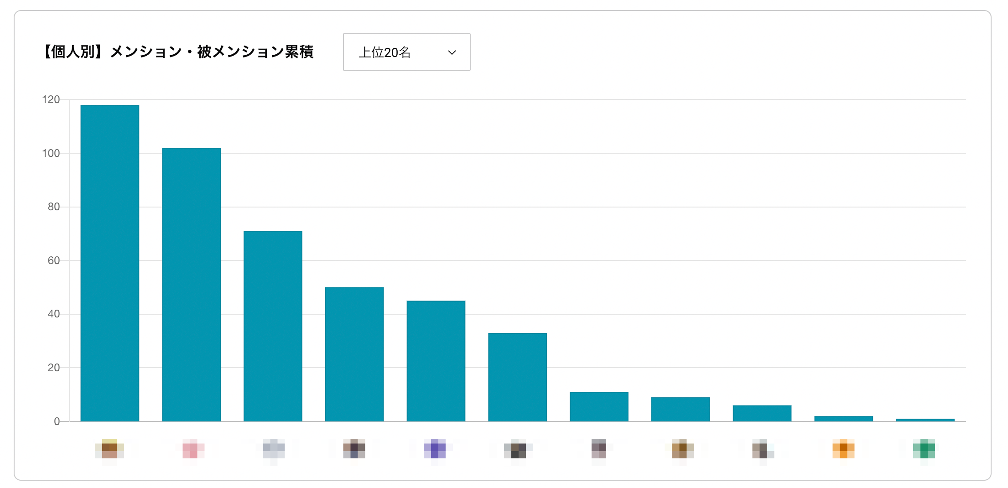1008x488 pixels.
Task: Click the light gray avatar under third bar
Action: tap(273, 450)
